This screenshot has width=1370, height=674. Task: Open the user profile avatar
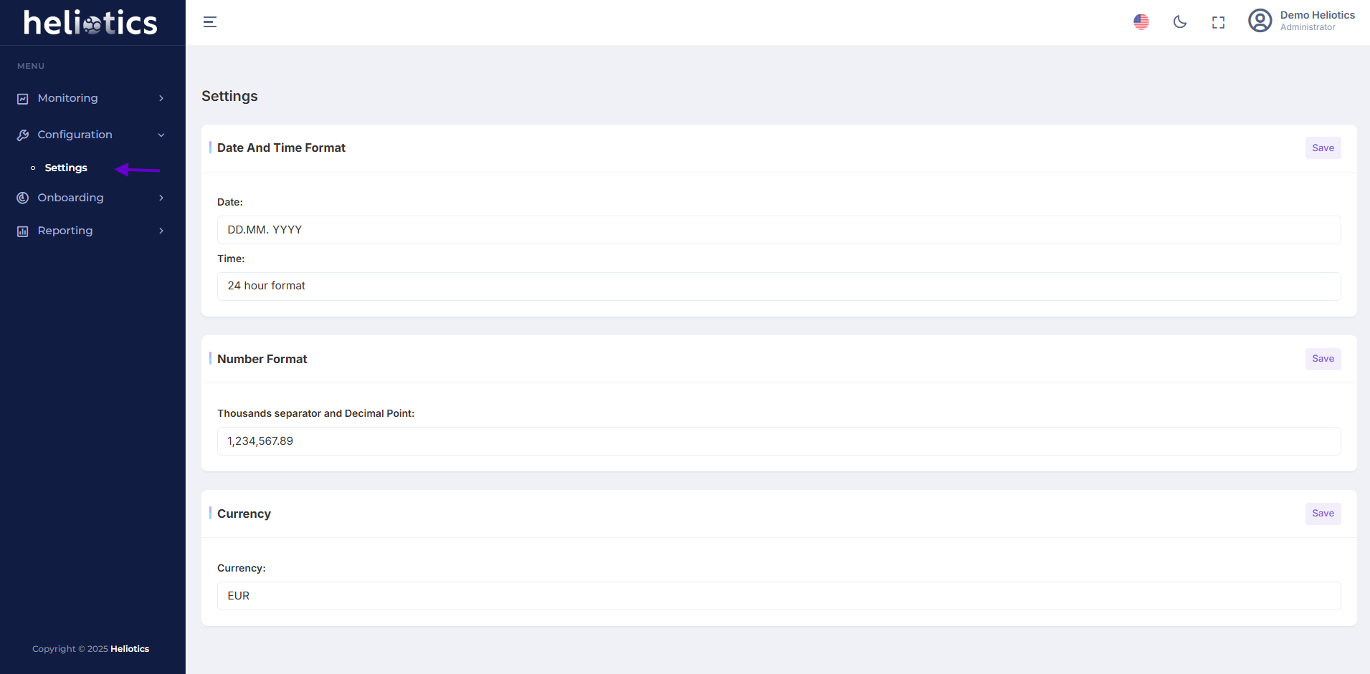point(1260,21)
